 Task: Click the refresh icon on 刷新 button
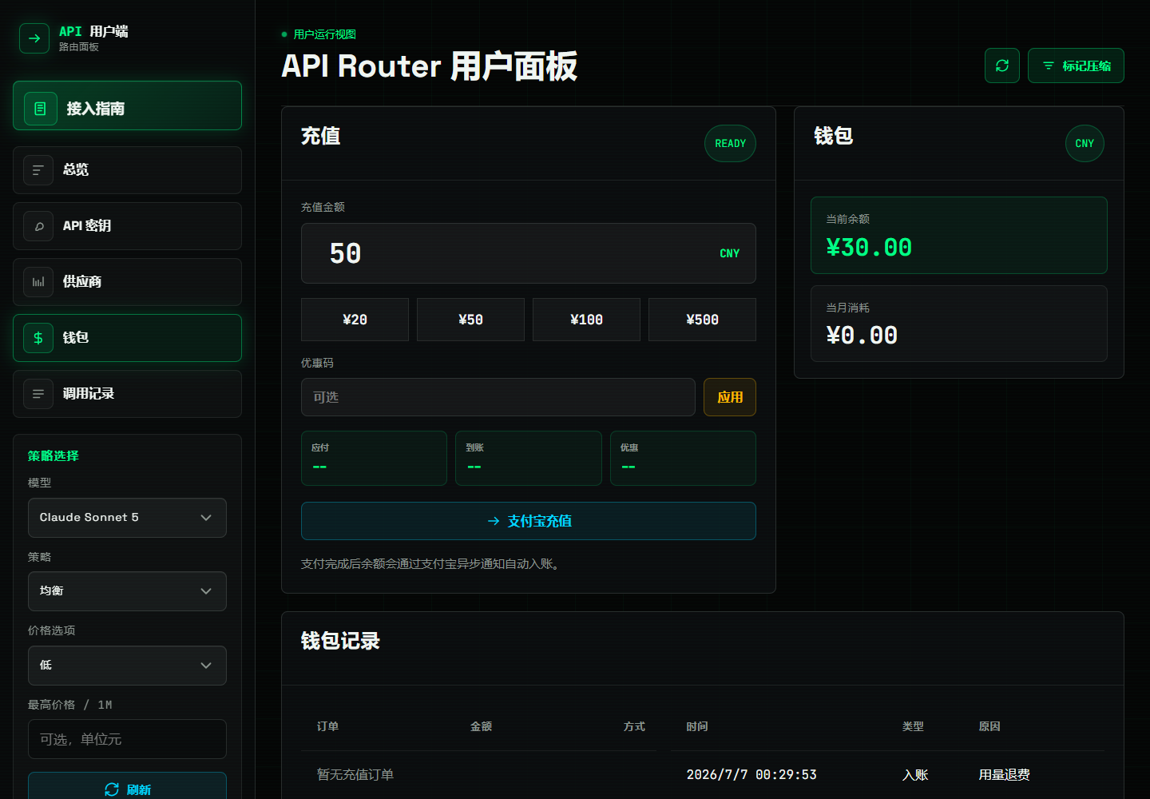click(x=112, y=789)
